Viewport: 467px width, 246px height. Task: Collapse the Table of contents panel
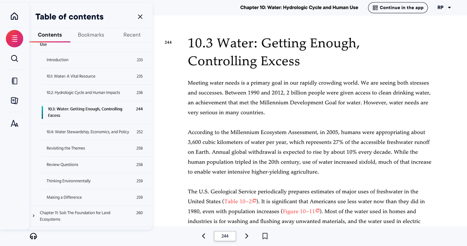click(x=140, y=16)
